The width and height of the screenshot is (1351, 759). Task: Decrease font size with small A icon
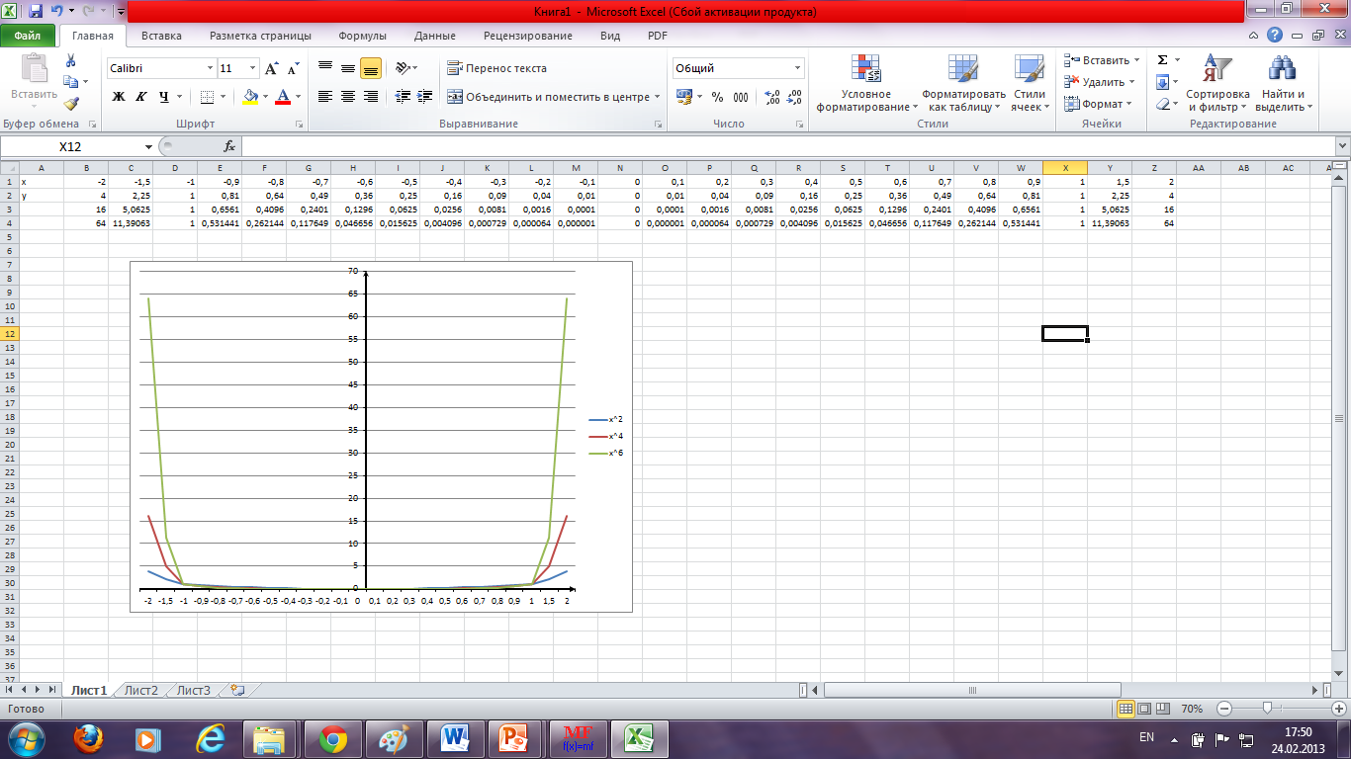pyautogui.click(x=293, y=69)
